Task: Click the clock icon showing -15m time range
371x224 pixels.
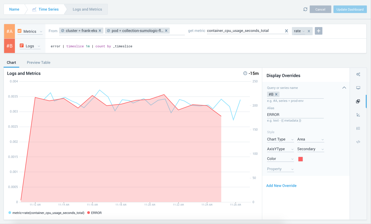Action: pos(245,73)
